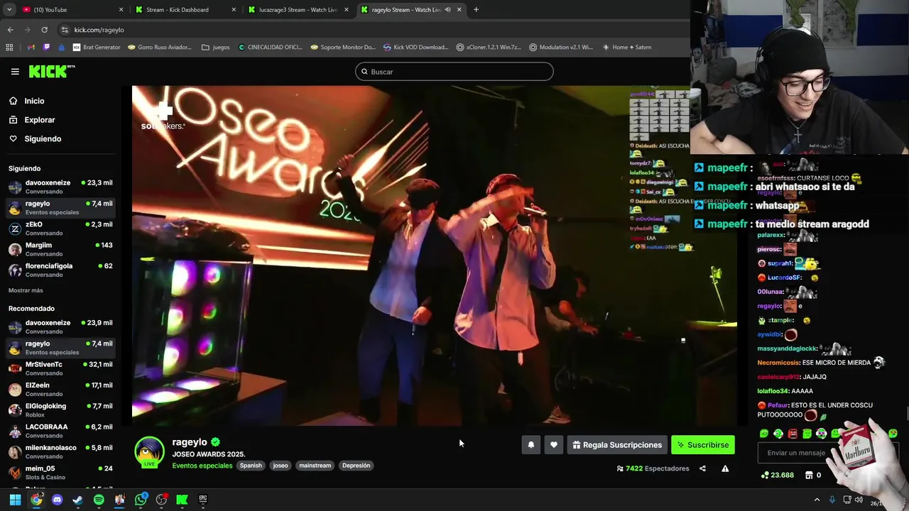Open a new browser tab
The width and height of the screenshot is (909, 511).
point(476,10)
